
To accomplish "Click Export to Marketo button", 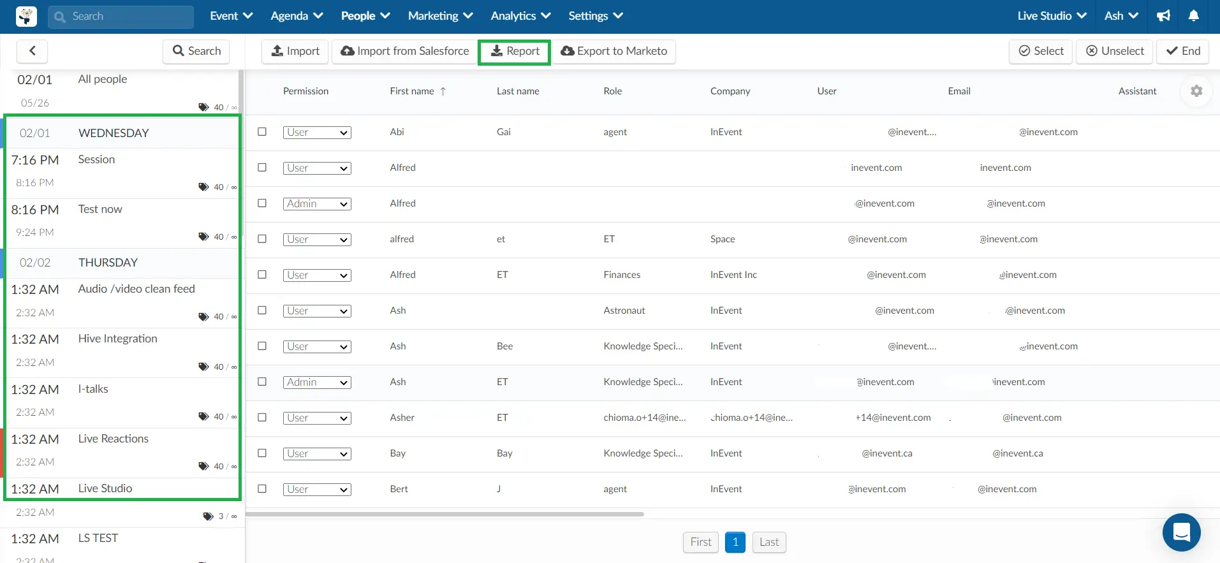I will click(x=614, y=51).
